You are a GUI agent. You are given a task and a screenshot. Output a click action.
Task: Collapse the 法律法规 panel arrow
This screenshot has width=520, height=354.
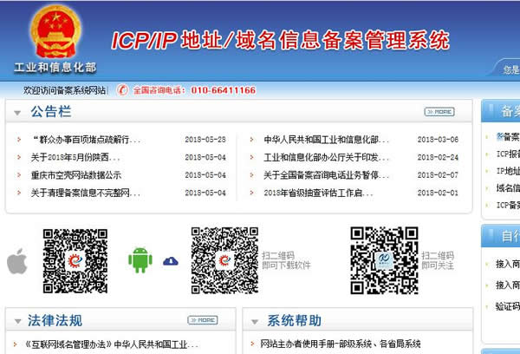[18, 320]
